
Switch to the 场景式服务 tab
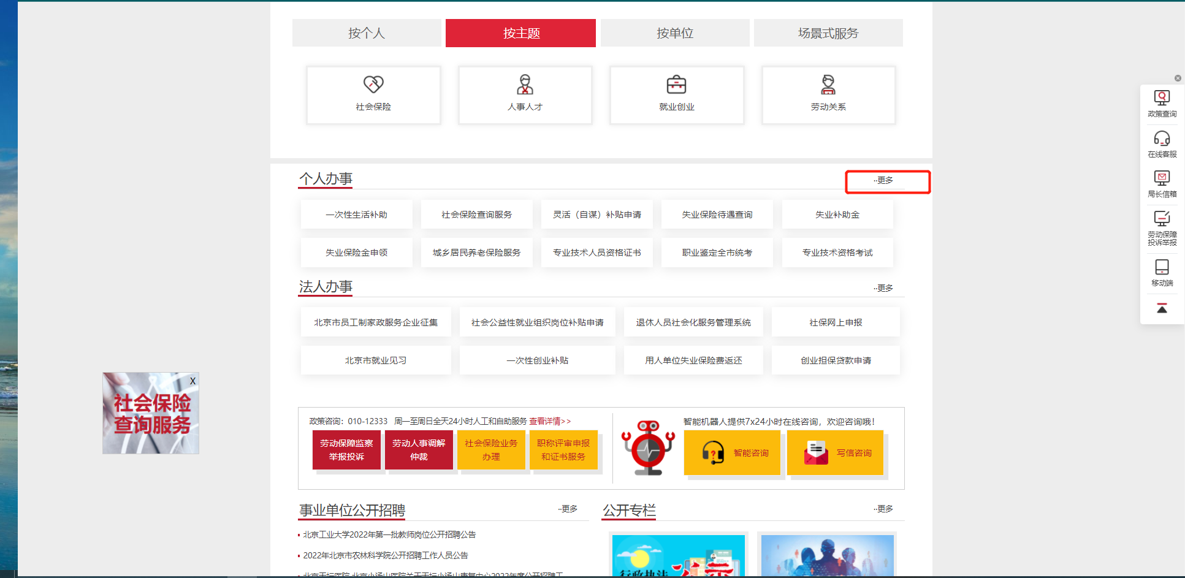[828, 33]
